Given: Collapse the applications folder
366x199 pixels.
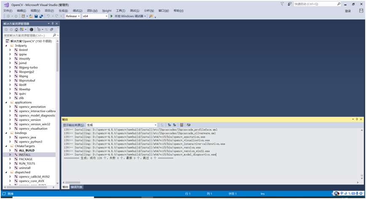Looking at the screenshot, I should coord(6,102).
